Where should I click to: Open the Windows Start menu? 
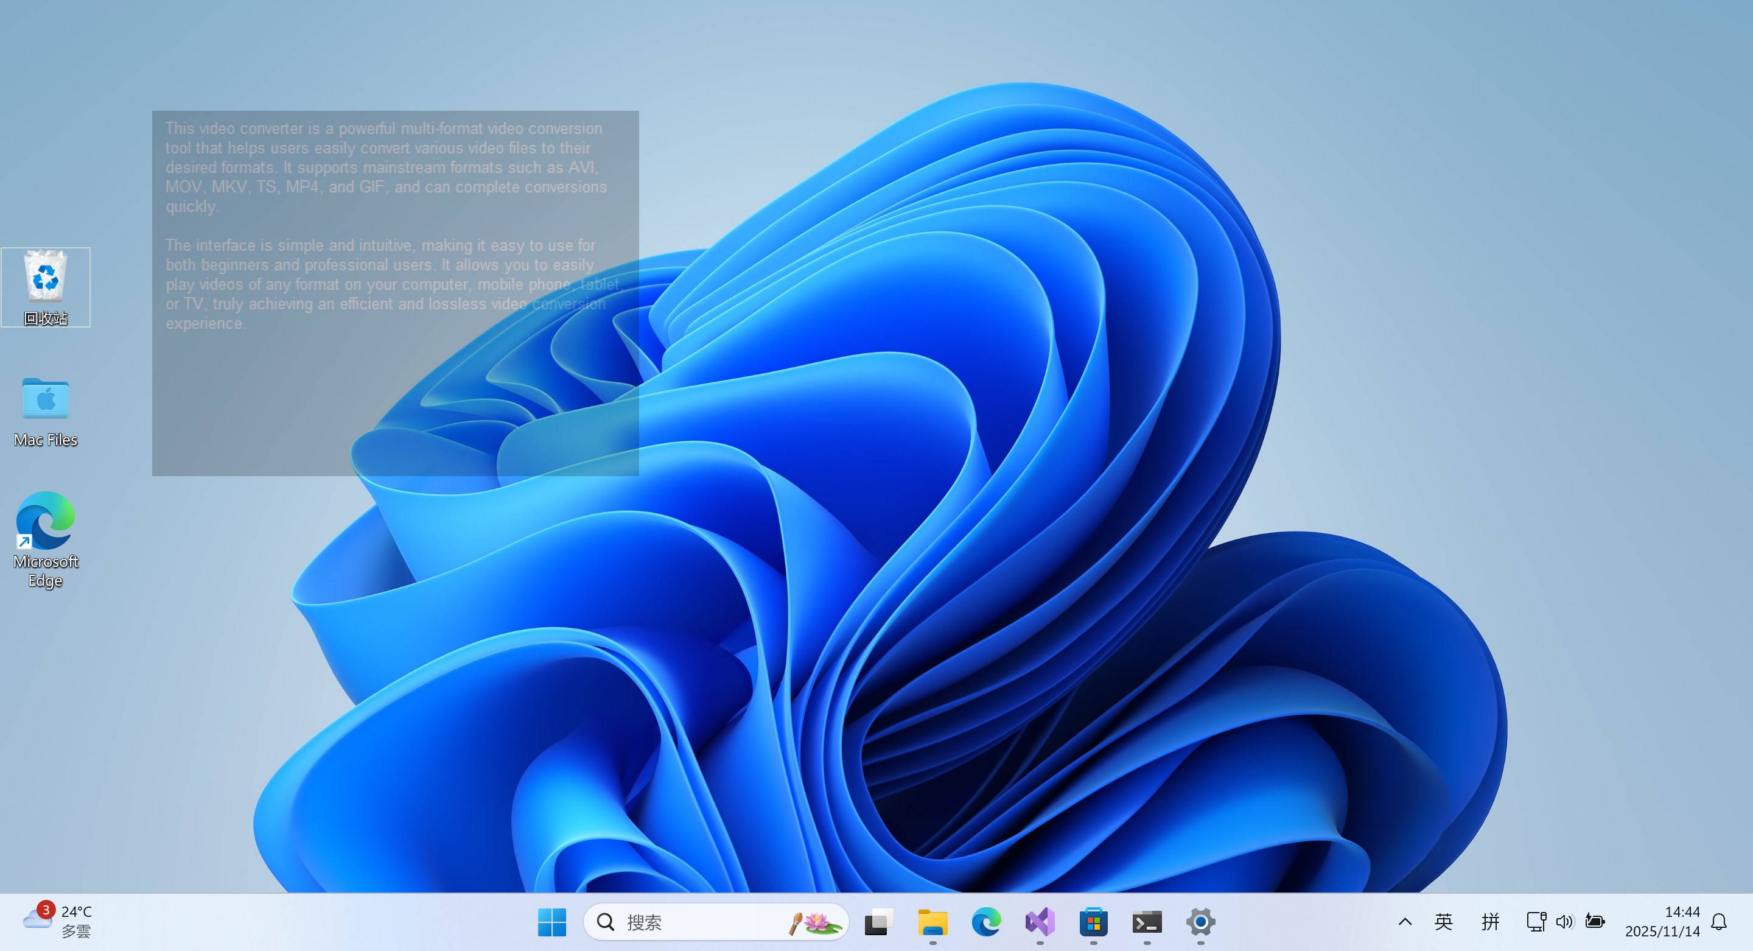[x=551, y=922]
